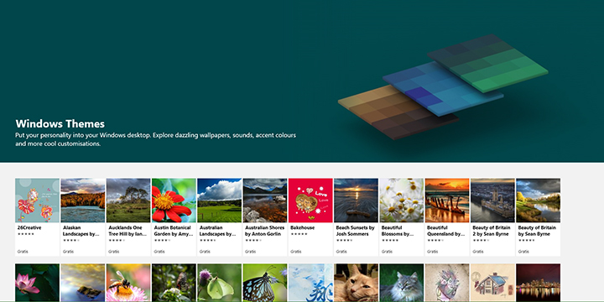Open the floral sketch drawing thumbnail
Viewport: 604px width, 302px height.
(446, 283)
